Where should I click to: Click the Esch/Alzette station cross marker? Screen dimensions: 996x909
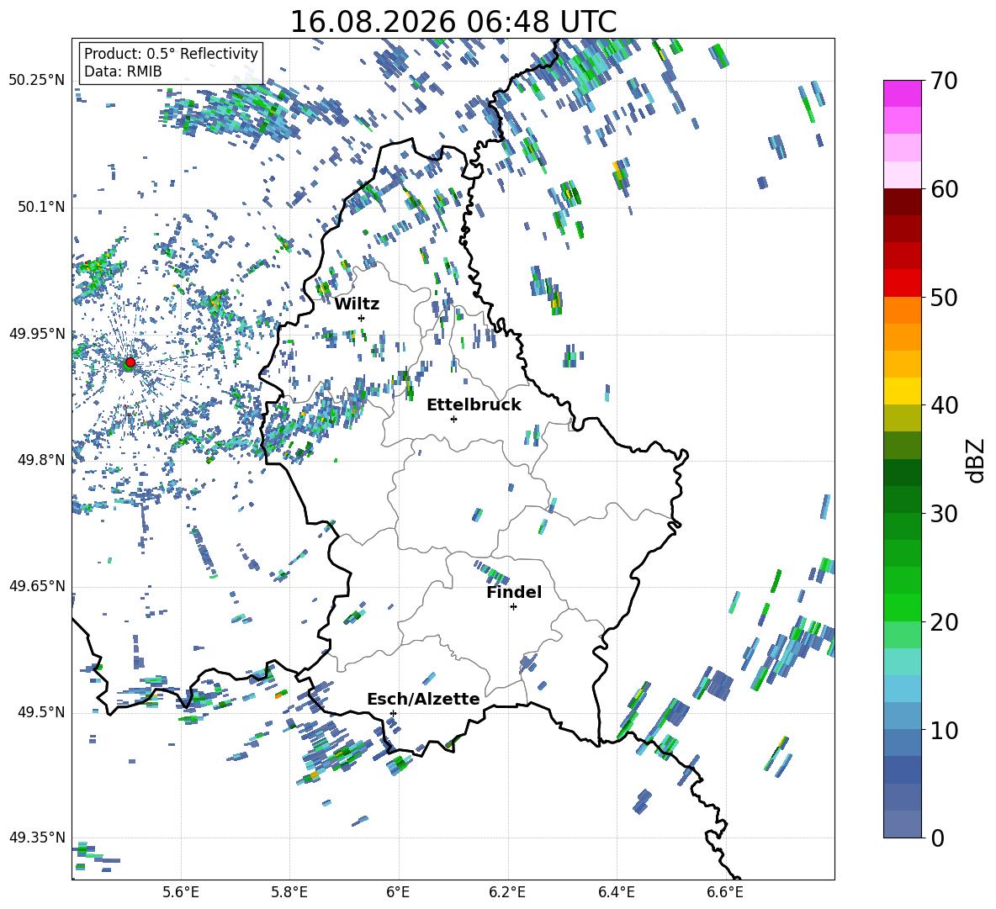pyautogui.click(x=393, y=713)
